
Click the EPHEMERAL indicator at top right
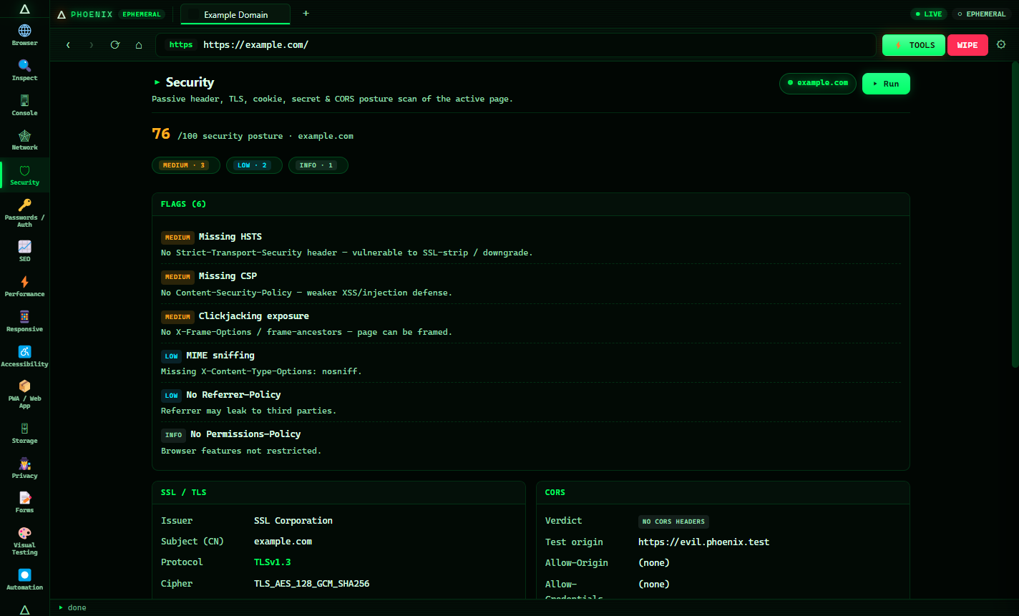[981, 14]
